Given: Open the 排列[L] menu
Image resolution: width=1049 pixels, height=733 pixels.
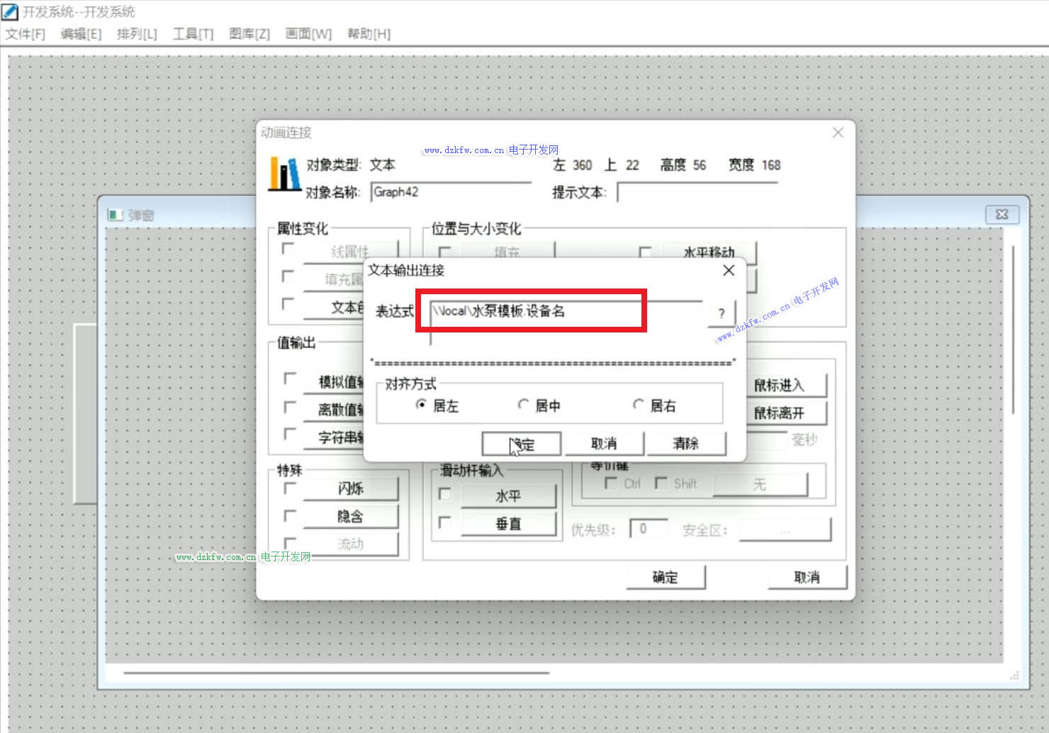Looking at the screenshot, I should 137,34.
